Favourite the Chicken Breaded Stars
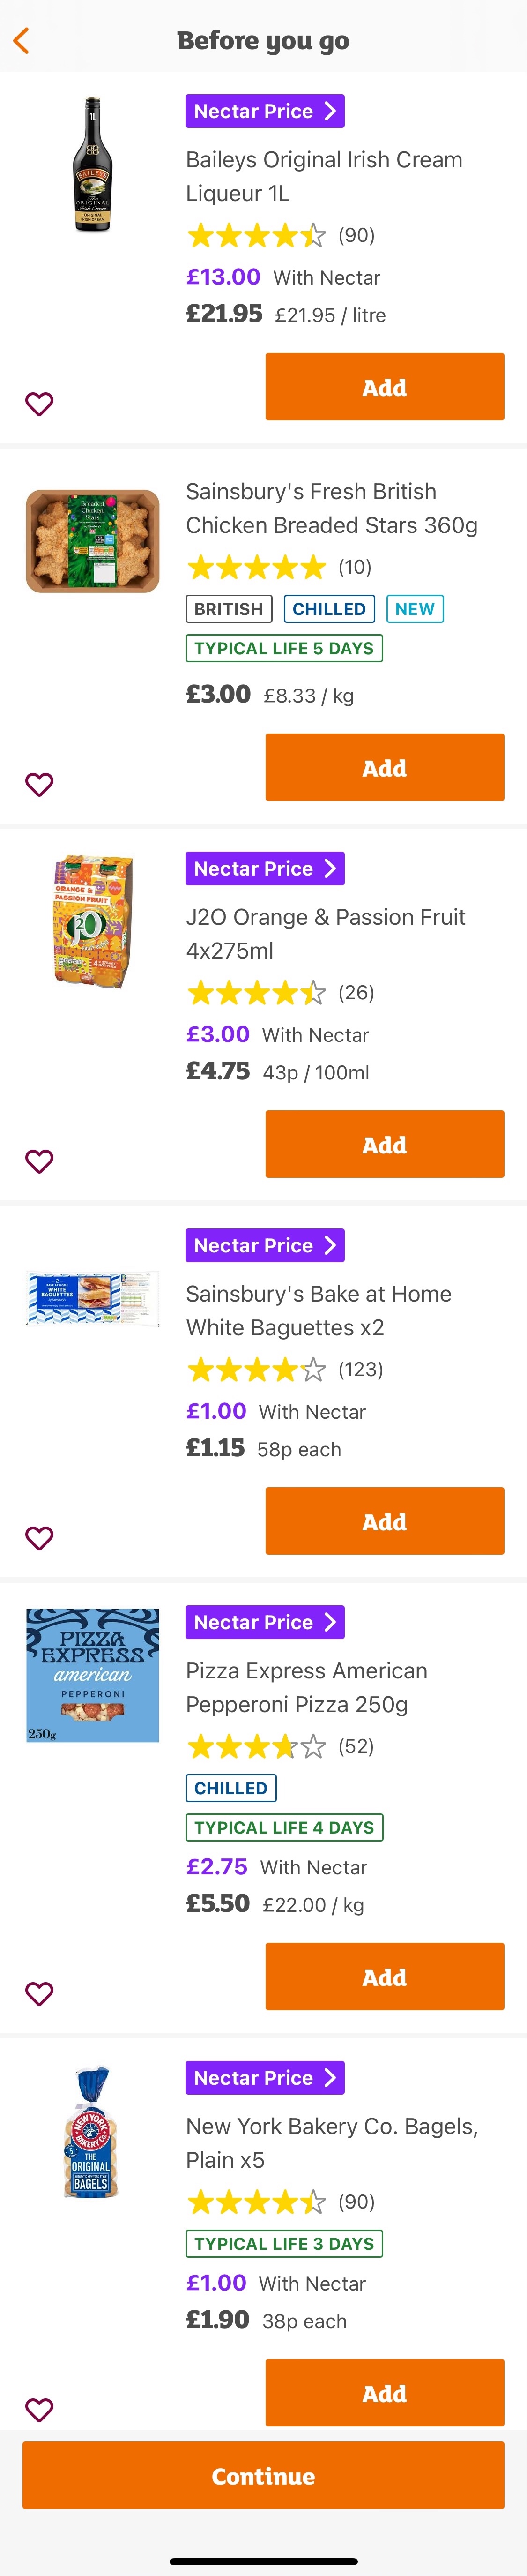527x2576 pixels. click(39, 785)
